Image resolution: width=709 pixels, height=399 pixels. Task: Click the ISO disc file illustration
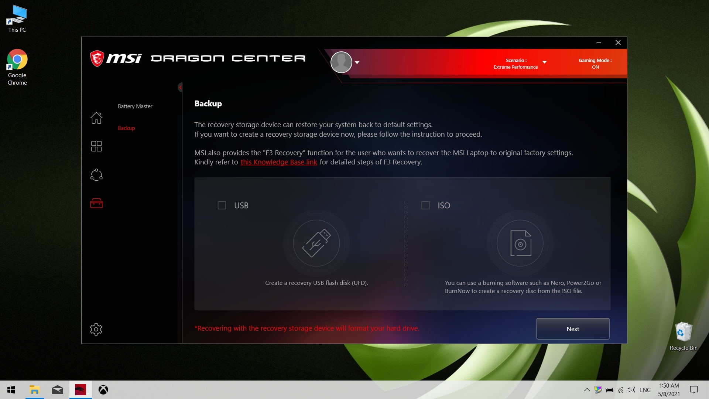[520, 243]
